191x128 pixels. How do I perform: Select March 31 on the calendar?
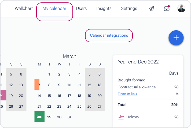coord(69,117)
